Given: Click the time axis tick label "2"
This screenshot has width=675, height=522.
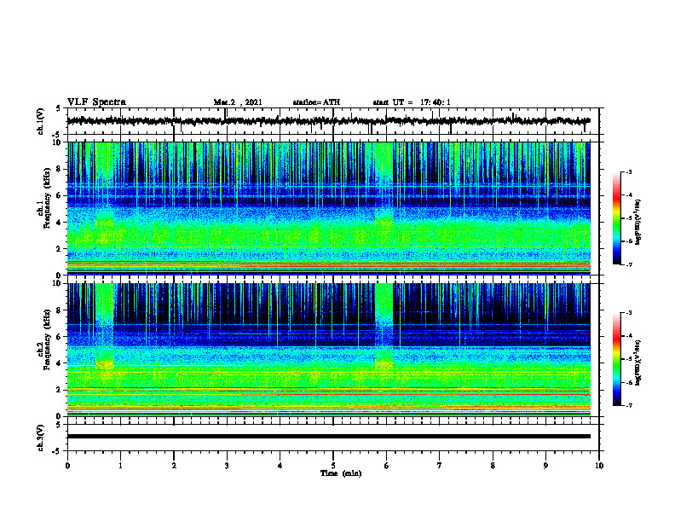Looking at the screenshot, I should click(174, 466).
